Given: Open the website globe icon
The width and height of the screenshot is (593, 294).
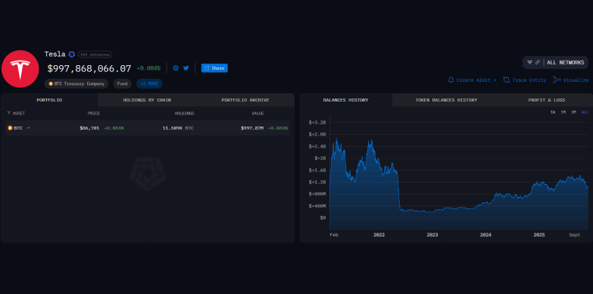Looking at the screenshot, I should [176, 68].
